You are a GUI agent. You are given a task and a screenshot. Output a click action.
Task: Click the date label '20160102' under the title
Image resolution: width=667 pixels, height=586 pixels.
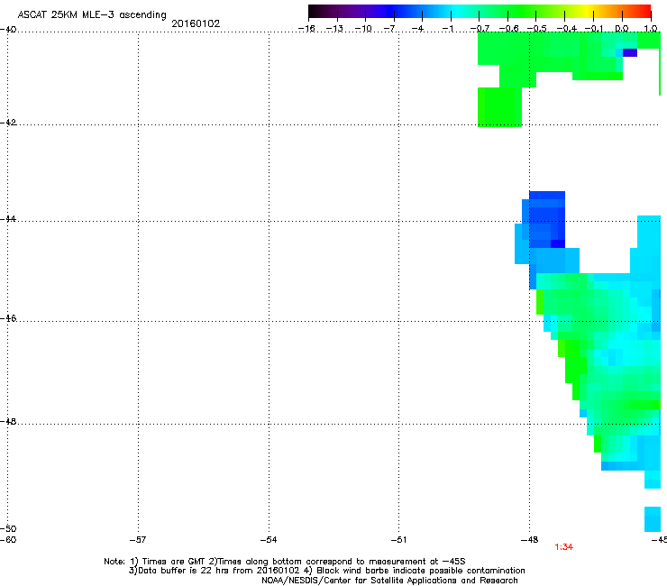tap(196, 23)
